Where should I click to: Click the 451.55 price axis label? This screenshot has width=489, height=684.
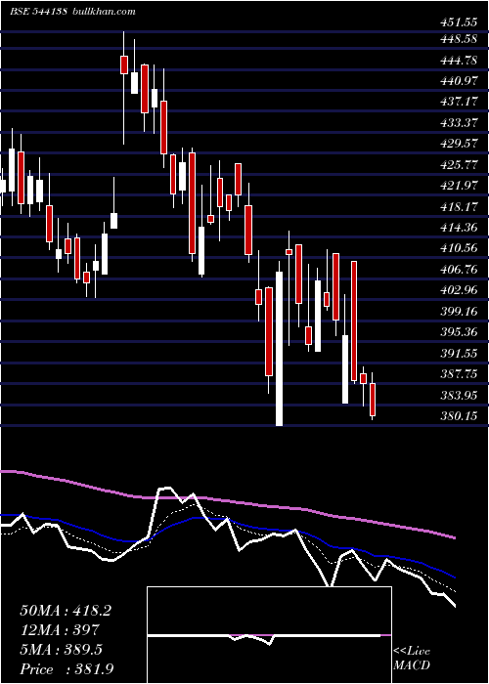point(458,22)
